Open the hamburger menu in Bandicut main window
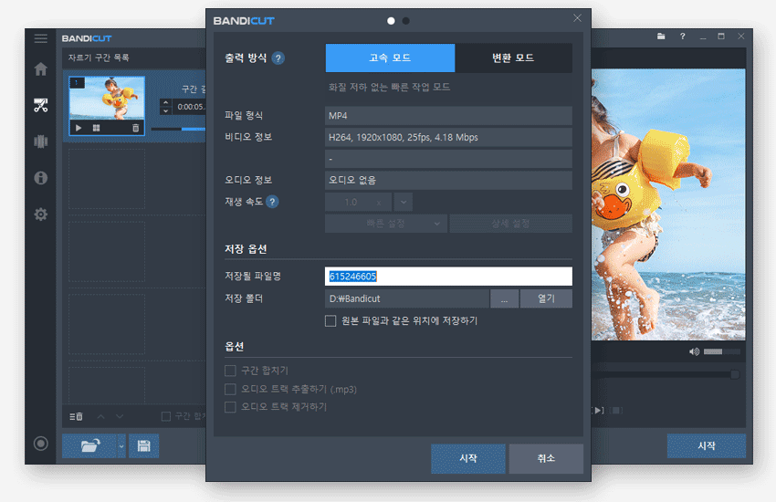The height and width of the screenshot is (502, 776). [40, 38]
